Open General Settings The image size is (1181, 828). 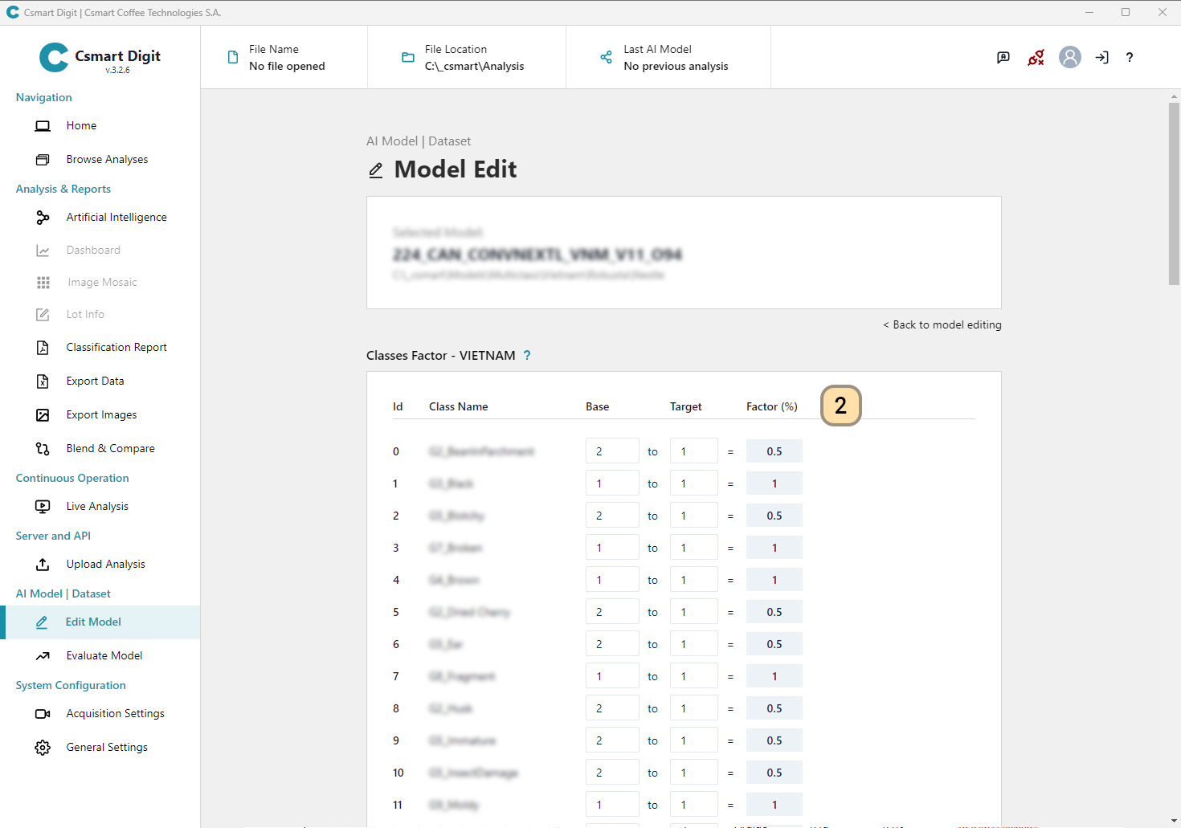(x=107, y=748)
